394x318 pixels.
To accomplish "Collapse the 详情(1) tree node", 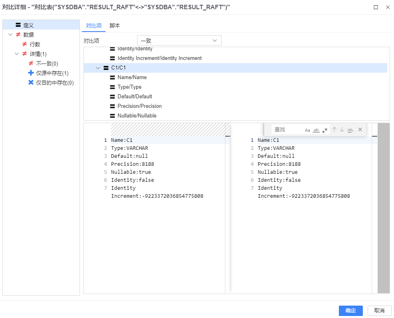I will [17, 54].
